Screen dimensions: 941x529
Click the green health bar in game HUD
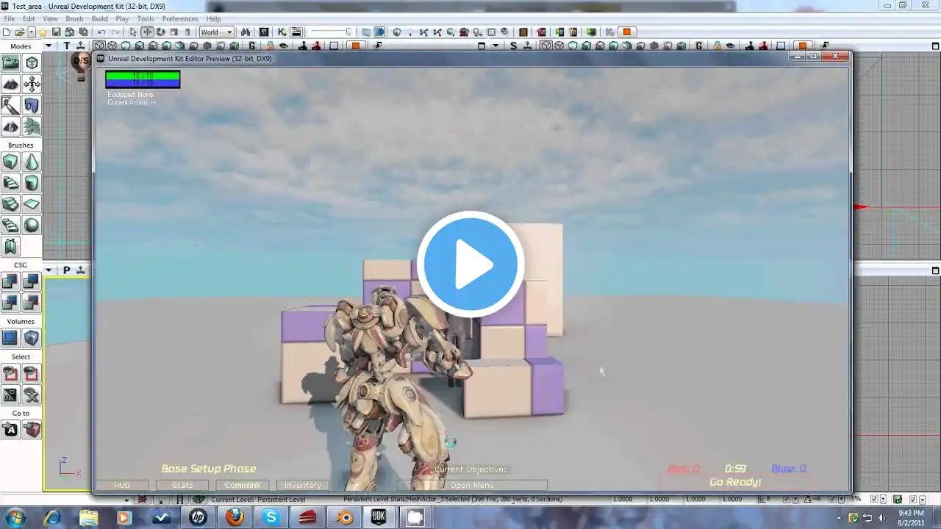[x=143, y=75]
